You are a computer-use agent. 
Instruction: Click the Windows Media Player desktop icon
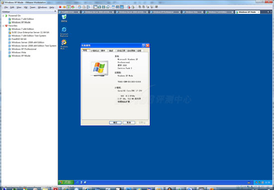[x=64, y=45]
